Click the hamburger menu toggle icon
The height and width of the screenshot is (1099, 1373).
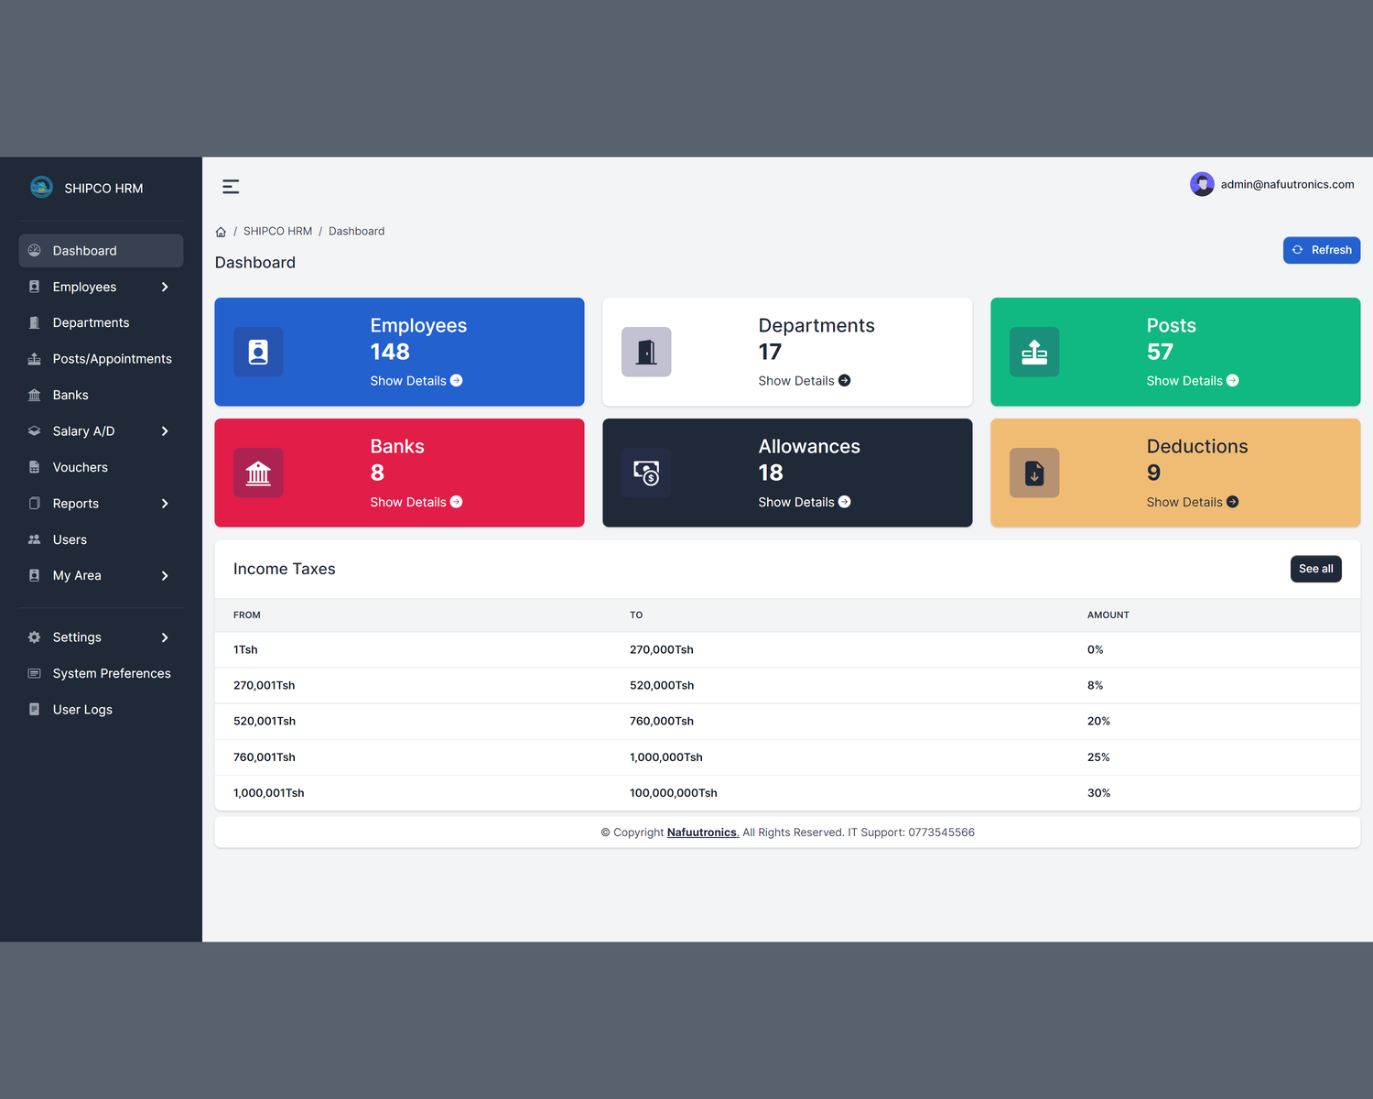tap(231, 187)
